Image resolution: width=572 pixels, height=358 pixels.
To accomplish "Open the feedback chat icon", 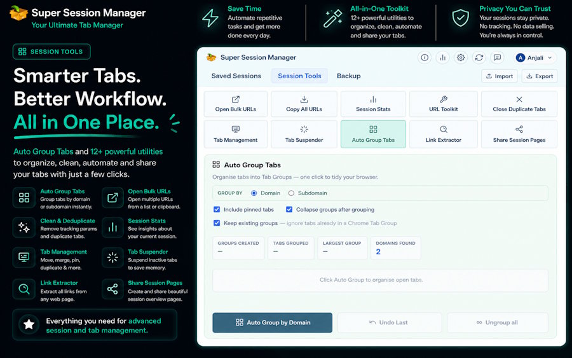I will [x=497, y=58].
